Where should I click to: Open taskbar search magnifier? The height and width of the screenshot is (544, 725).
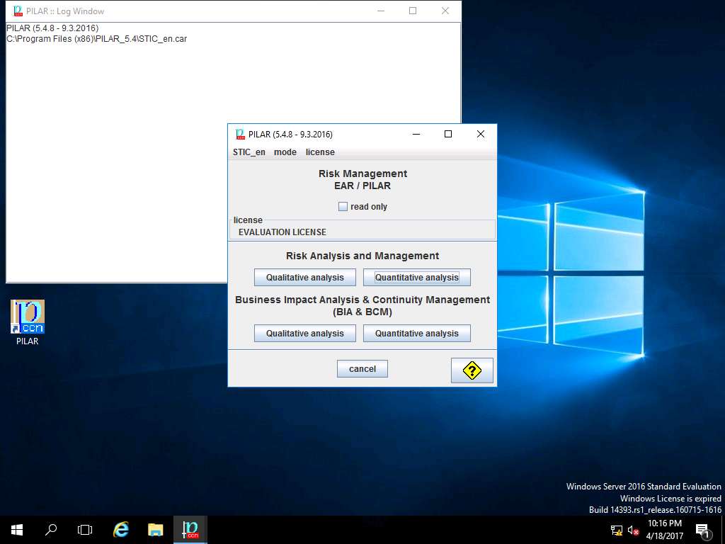51,530
